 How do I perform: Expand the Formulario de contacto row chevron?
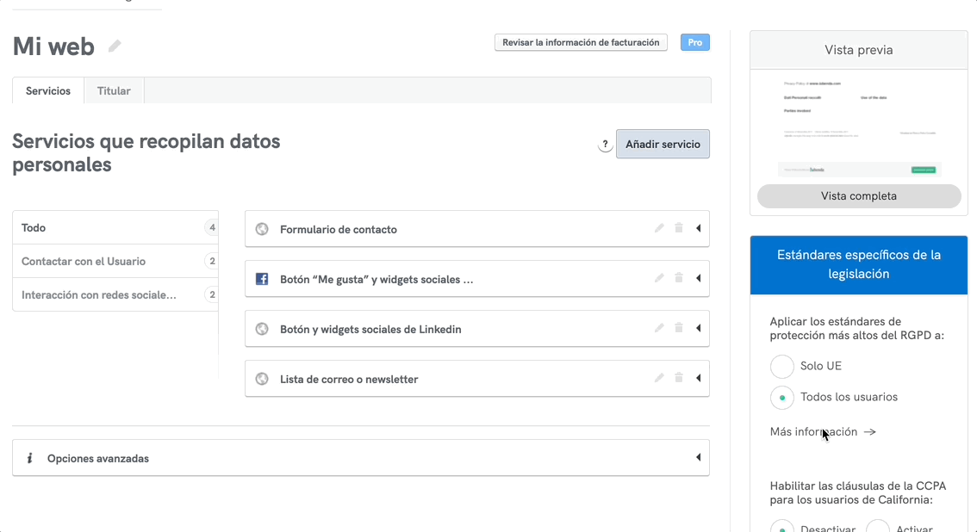tap(698, 228)
